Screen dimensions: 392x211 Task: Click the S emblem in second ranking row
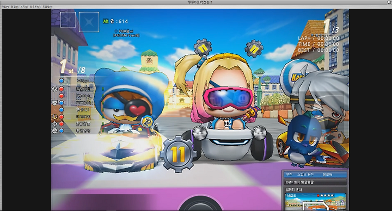pos(54,89)
